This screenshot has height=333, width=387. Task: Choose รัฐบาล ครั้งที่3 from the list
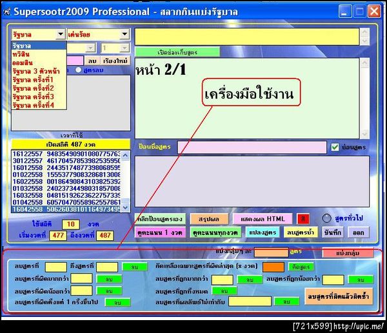pyautogui.click(x=39, y=97)
